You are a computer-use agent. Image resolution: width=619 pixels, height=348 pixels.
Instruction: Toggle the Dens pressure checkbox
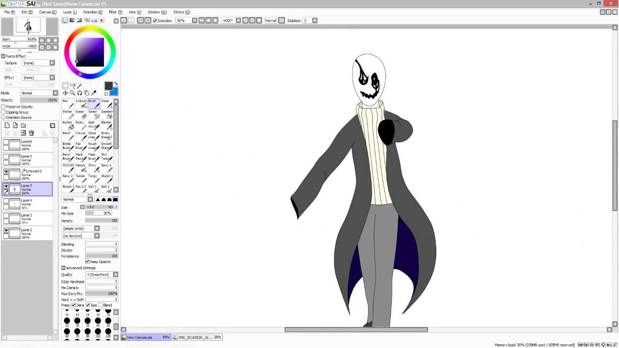[x=74, y=305]
